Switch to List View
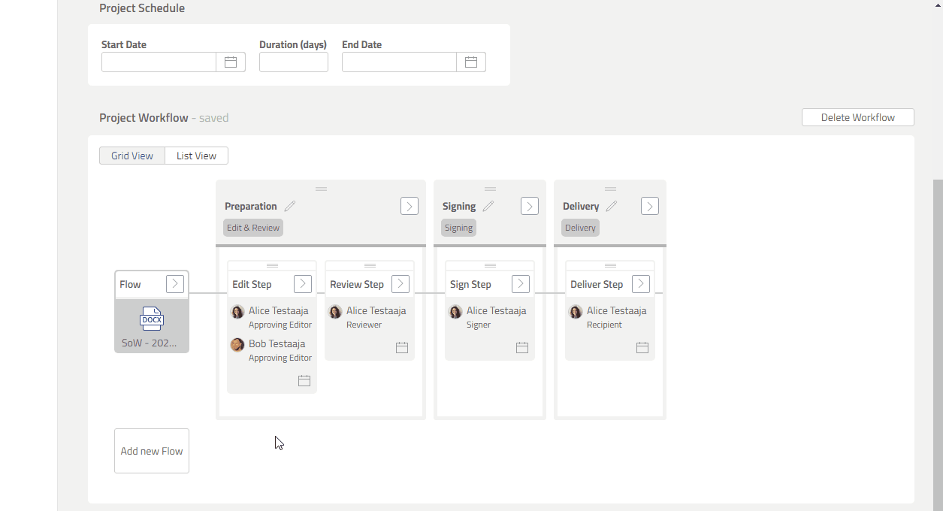Viewport: 943px width, 511px height. pos(196,156)
